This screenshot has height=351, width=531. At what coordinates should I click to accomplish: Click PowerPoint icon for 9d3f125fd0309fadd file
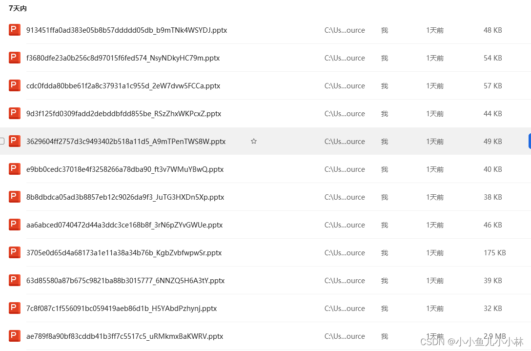(x=15, y=113)
